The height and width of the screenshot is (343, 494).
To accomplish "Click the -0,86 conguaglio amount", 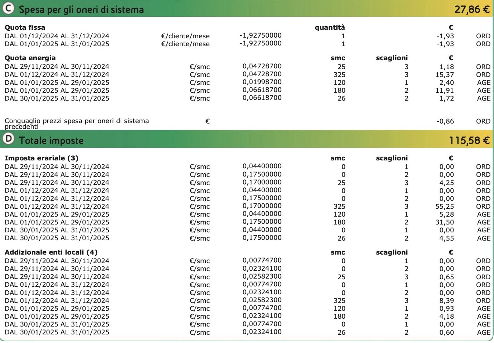I will [x=445, y=121].
